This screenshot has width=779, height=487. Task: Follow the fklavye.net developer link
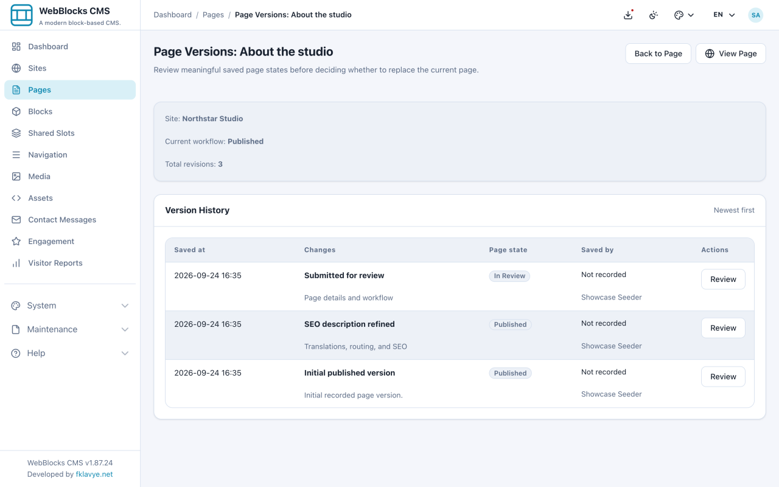(94, 474)
